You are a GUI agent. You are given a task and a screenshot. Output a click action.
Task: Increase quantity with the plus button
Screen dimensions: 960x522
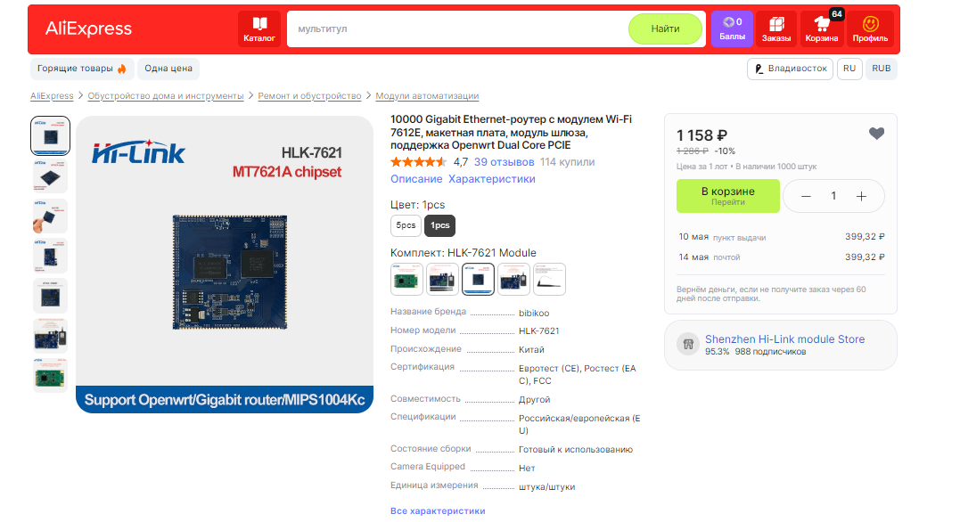pyautogui.click(x=861, y=196)
